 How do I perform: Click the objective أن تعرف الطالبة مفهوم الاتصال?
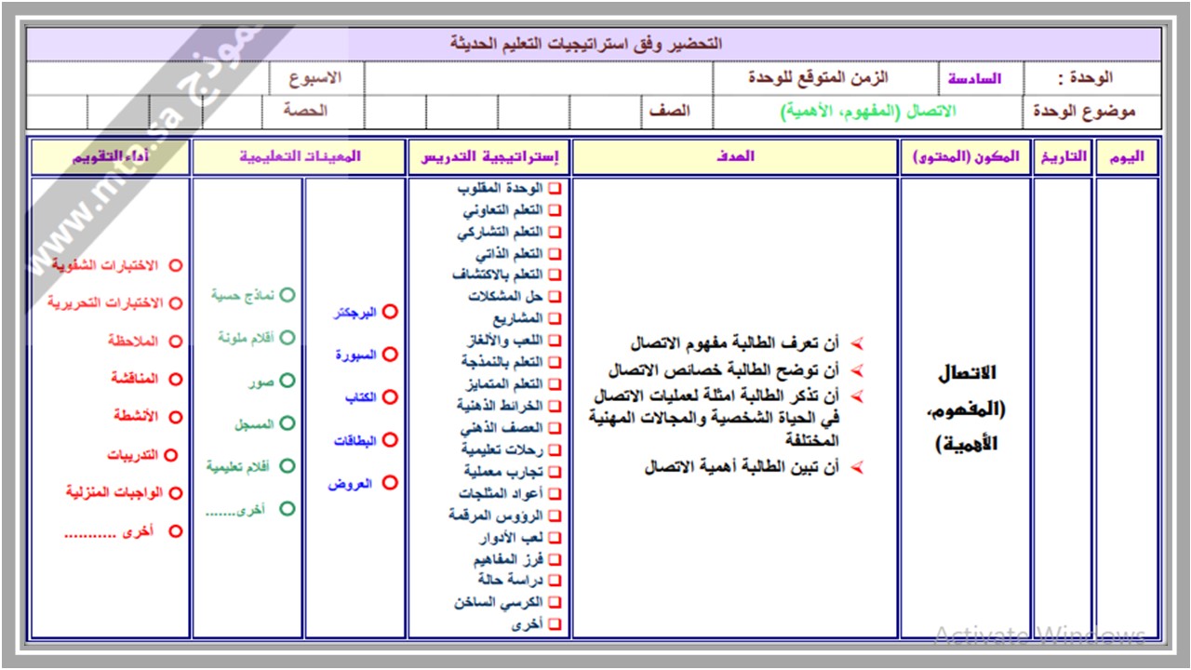coord(734,343)
